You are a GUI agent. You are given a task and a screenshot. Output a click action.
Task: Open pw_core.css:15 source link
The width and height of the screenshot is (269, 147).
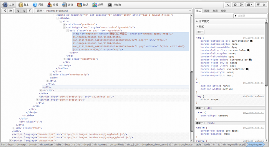(253, 83)
